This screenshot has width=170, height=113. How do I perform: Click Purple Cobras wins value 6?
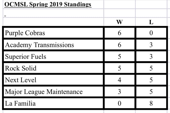pos(119,33)
